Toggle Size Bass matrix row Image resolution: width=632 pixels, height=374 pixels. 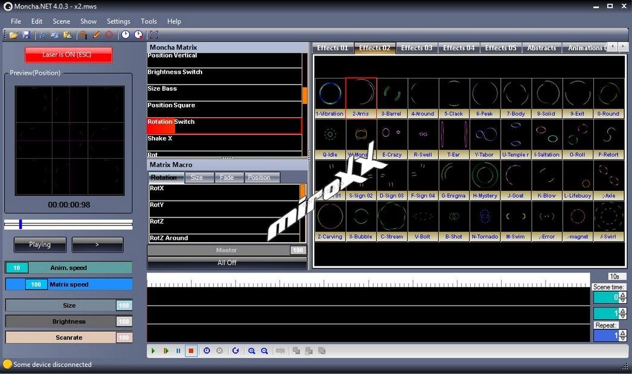pos(225,92)
